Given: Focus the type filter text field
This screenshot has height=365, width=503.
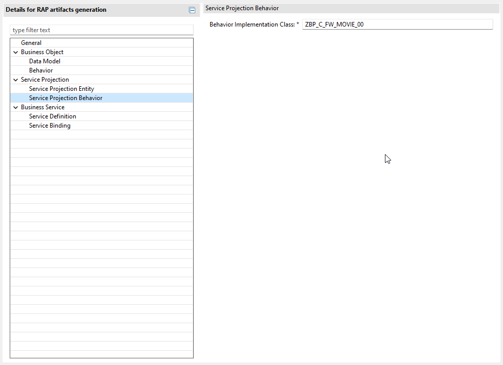Looking at the screenshot, I should 102,30.
